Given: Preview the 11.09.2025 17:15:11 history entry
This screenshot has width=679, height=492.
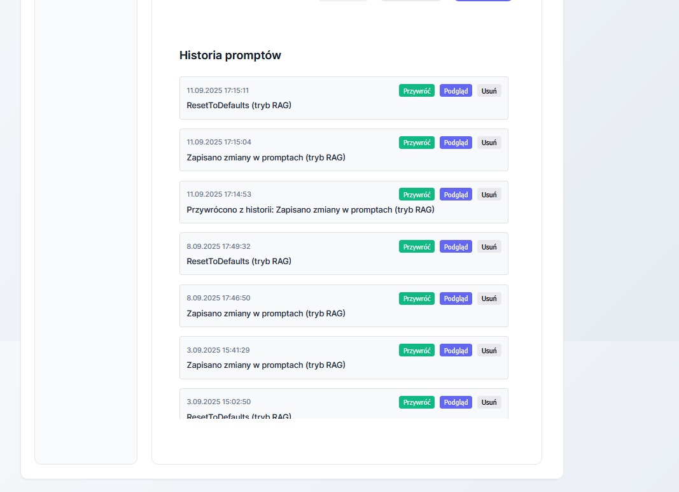Looking at the screenshot, I should (456, 90).
